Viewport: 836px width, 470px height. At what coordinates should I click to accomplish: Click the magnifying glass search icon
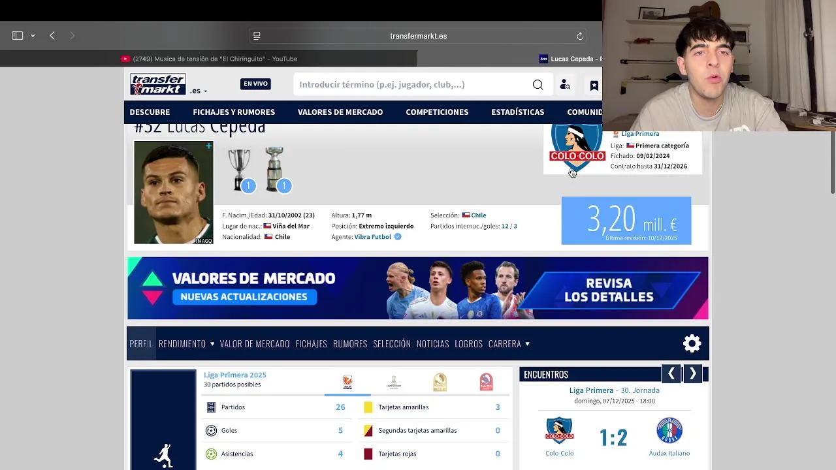pos(538,84)
